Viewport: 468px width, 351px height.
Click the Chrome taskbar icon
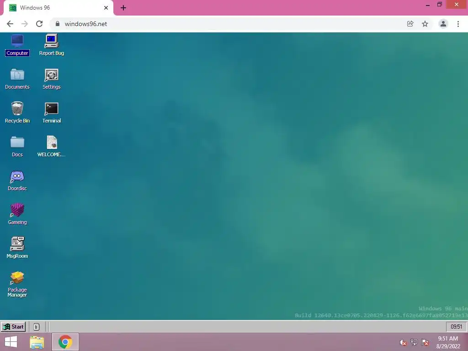(x=65, y=342)
